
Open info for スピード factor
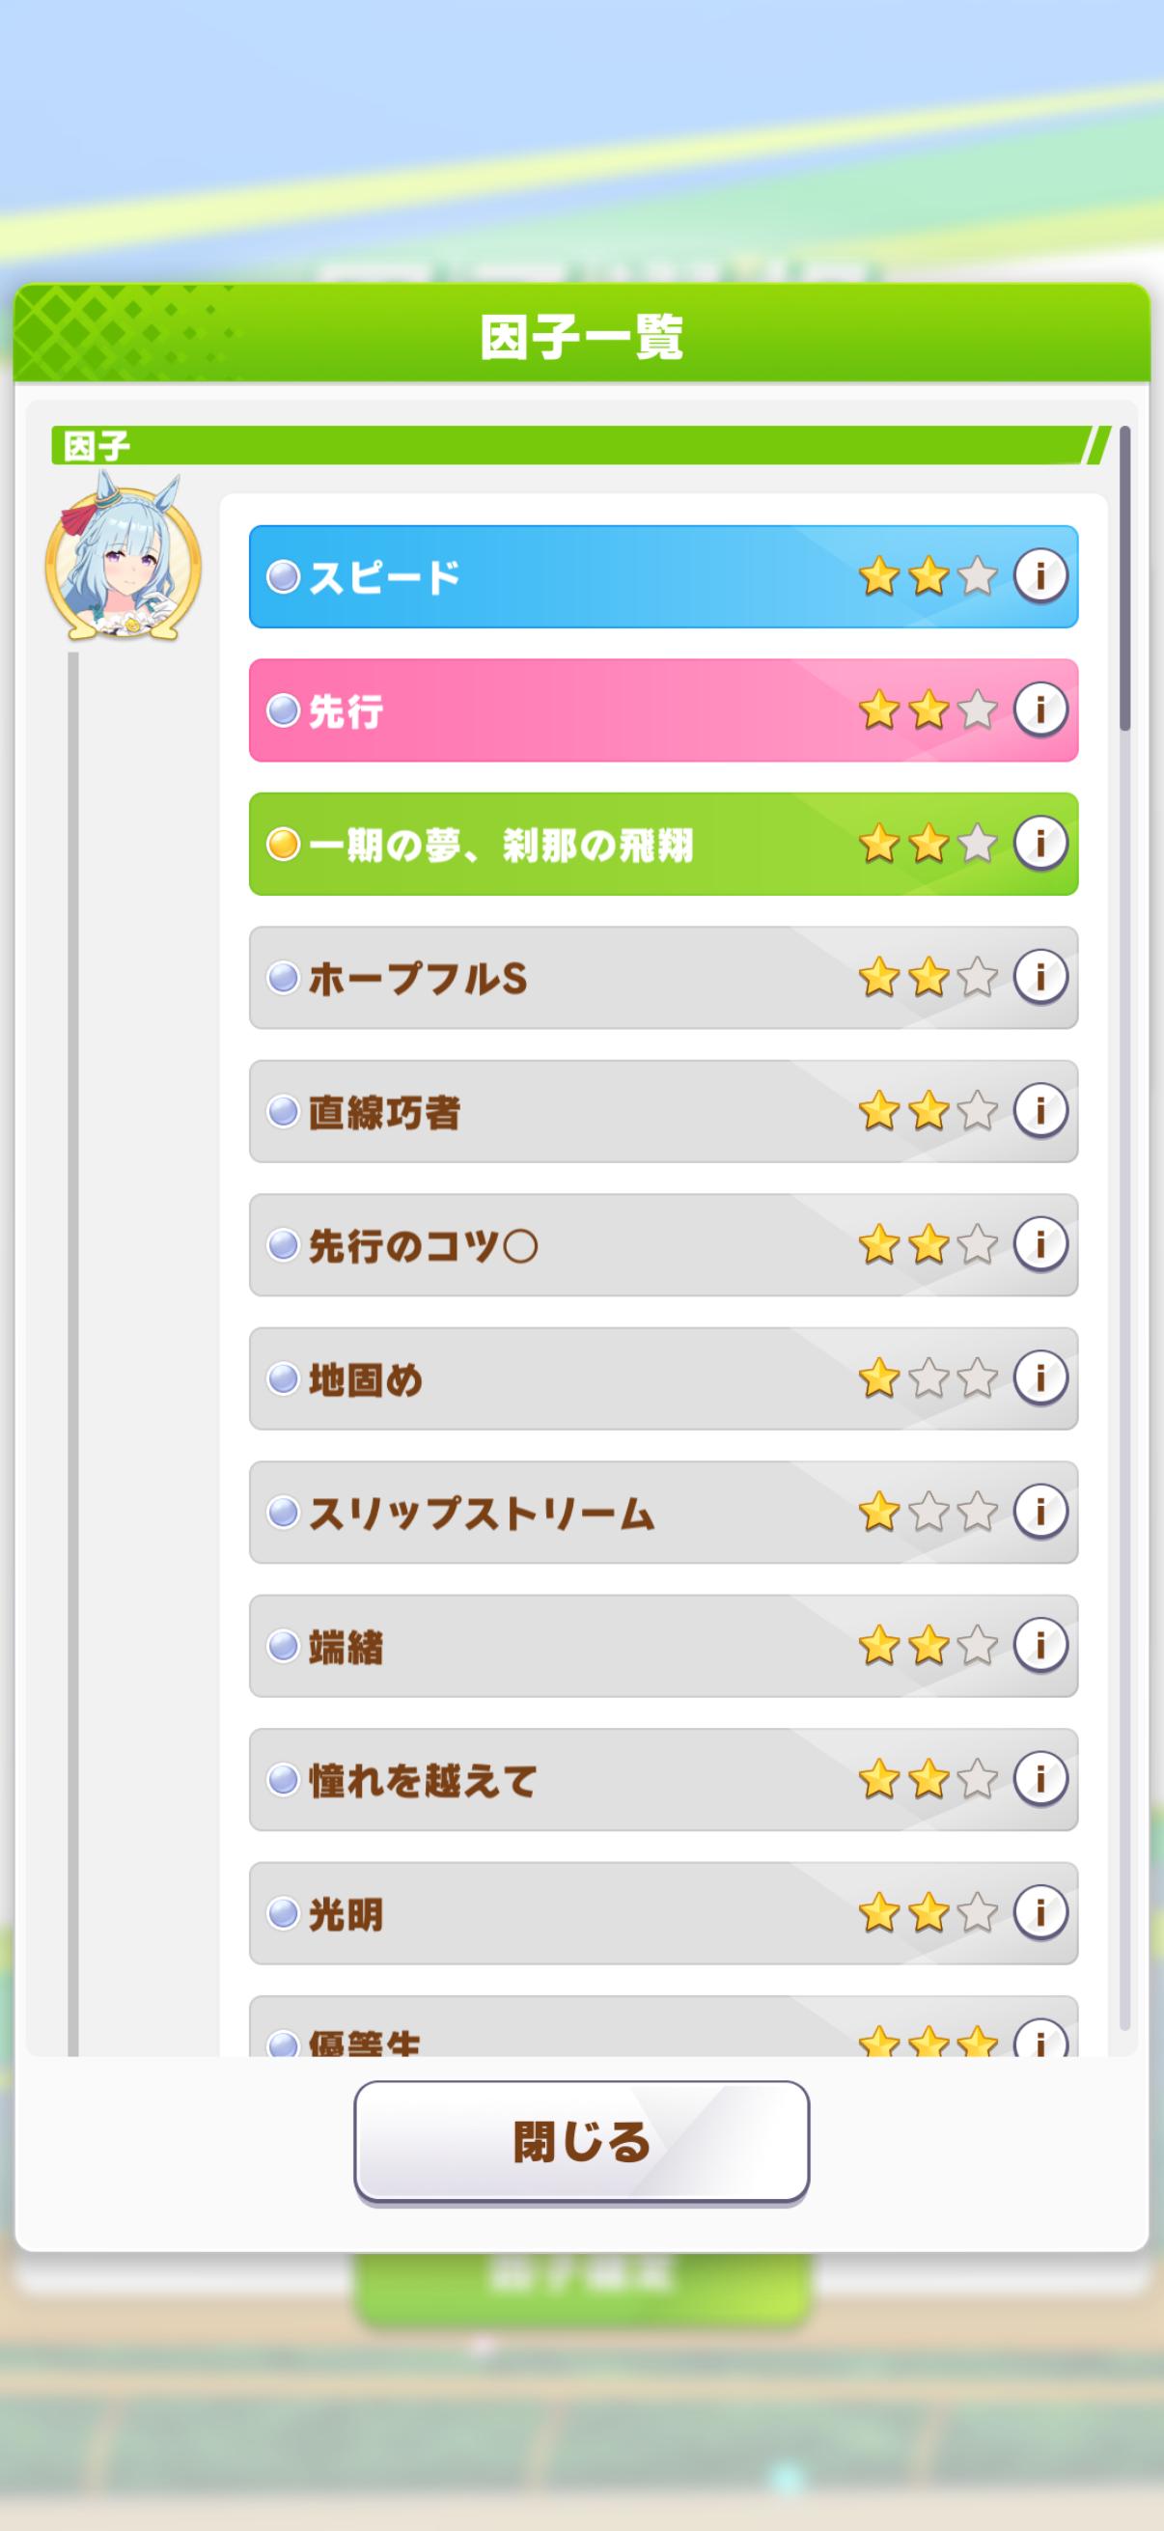point(1039,575)
